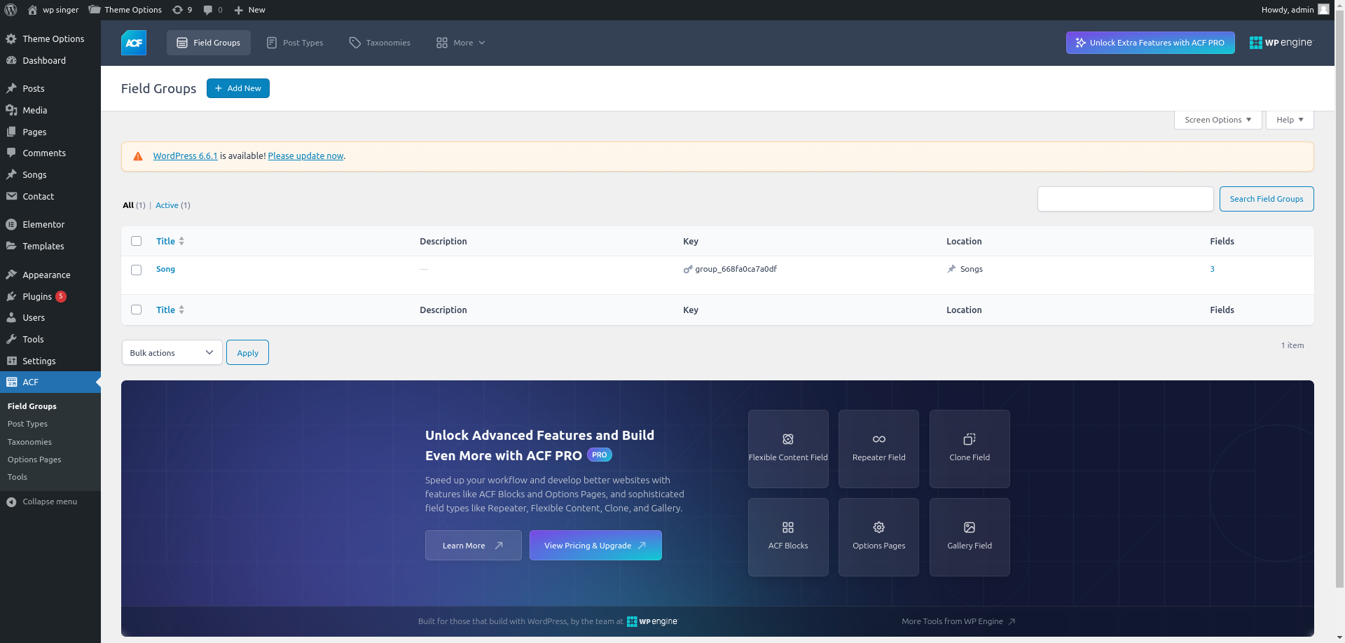1345x643 pixels.
Task: Click Unlock Extra Features with ACF PRO
Action: 1150,43
